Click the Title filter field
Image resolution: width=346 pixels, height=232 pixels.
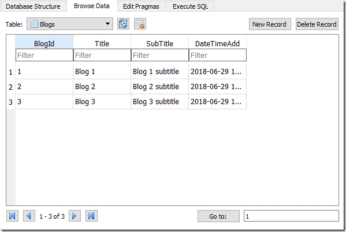tap(102, 55)
